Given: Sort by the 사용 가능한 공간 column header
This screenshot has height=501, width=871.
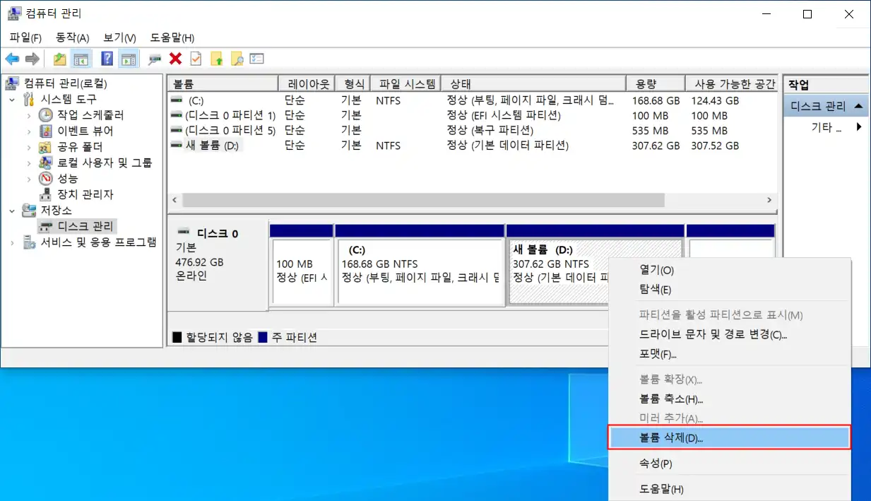Looking at the screenshot, I should [x=731, y=84].
